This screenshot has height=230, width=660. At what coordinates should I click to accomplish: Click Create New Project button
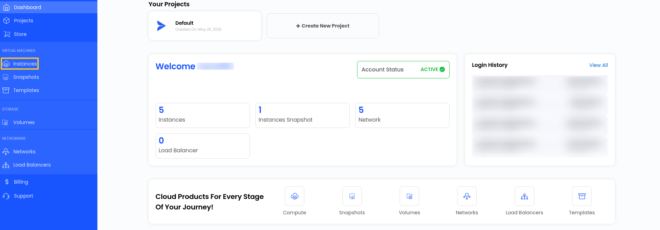coord(323,26)
